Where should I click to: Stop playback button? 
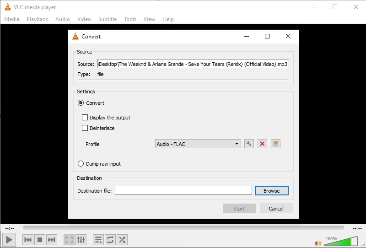[40, 240]
